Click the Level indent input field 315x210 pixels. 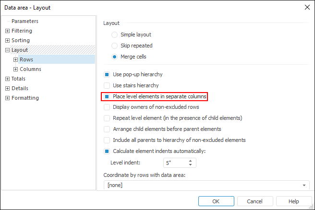(x=175, y=163)
